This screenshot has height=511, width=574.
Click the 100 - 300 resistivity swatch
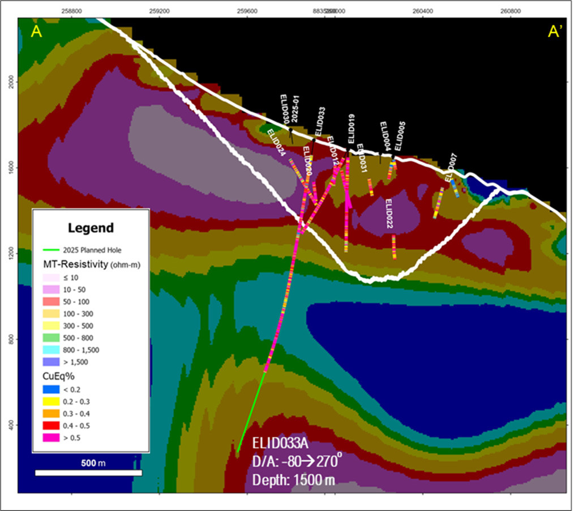(52, 314)
